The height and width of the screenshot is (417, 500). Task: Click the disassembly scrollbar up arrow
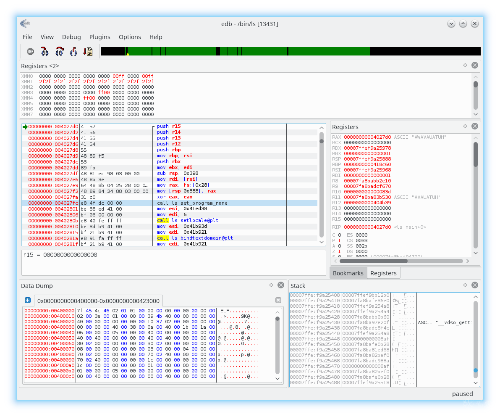point(322,128)
